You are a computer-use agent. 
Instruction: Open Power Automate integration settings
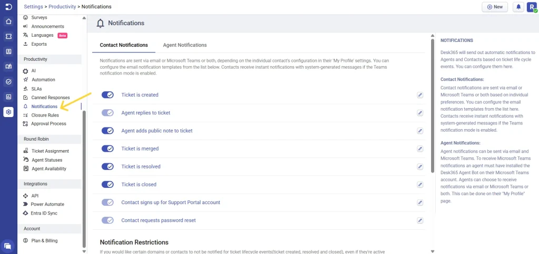[x=47, y=204]
